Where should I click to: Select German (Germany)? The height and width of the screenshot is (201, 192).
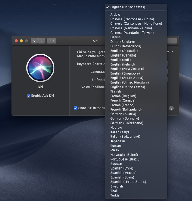(136, 119)
